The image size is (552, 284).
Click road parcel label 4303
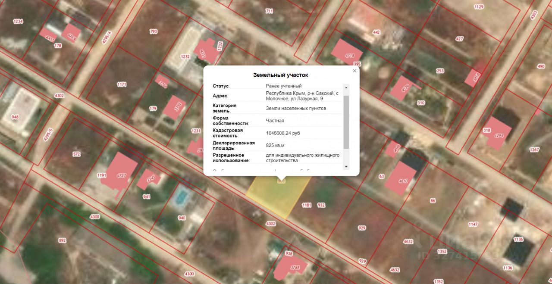(534, 15)
